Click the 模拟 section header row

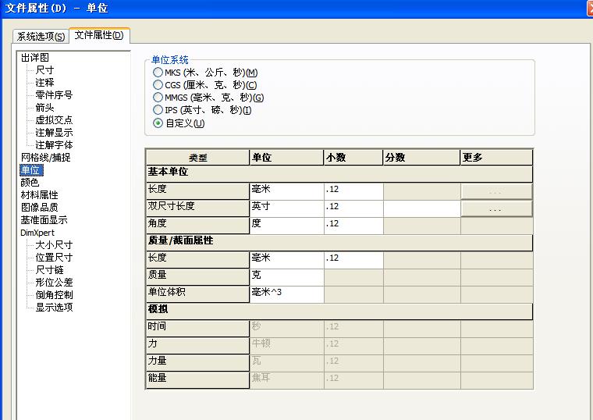(x=339, y=311)
